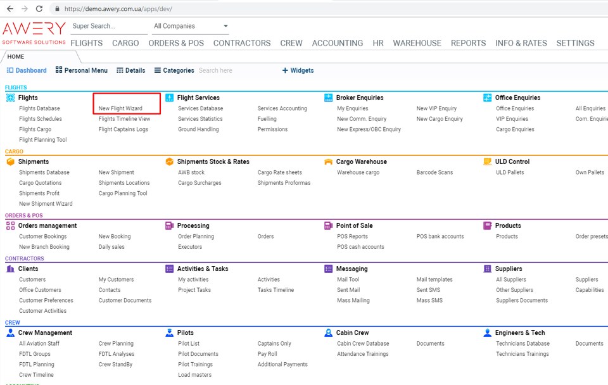Viewport: 608px width, 385px height.
Task: Click the browser reload icon
Action: point(39,9)
